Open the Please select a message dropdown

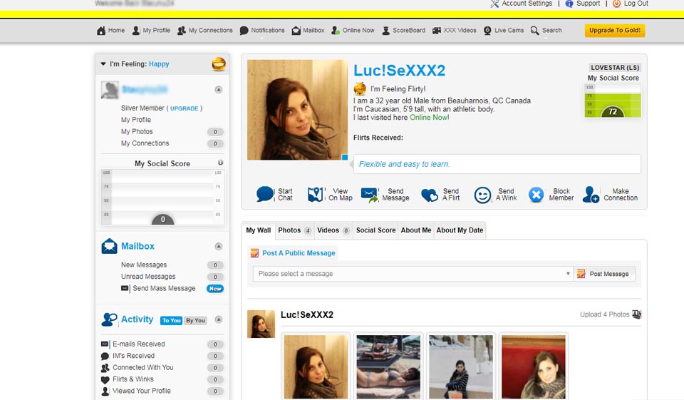[413, 274]
